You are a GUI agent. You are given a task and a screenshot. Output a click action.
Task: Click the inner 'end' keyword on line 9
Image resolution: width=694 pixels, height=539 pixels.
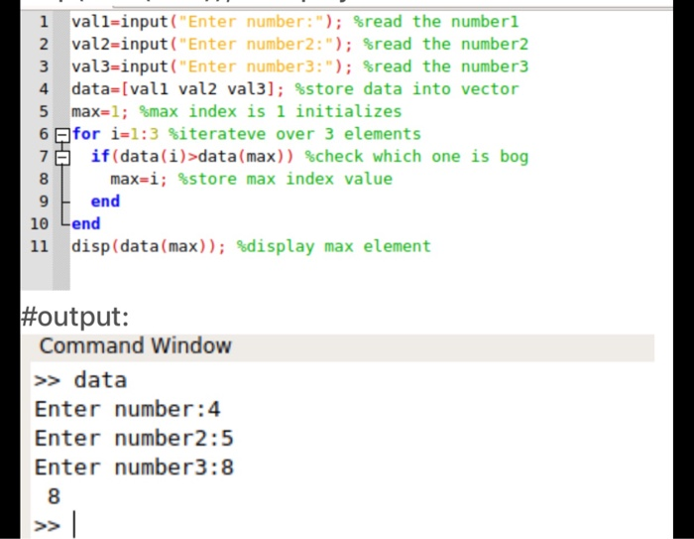coord(105,202)
